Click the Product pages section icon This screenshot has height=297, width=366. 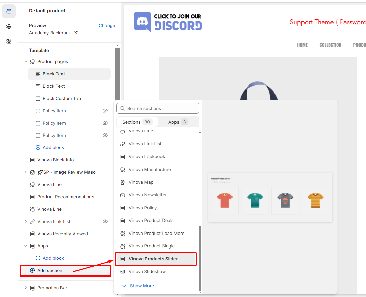point(32,61)
